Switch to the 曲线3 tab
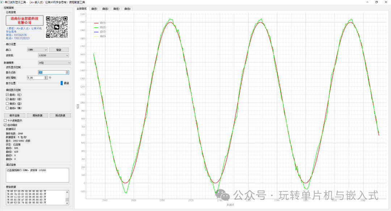This screenshot has height=211, width=391. 116,9
